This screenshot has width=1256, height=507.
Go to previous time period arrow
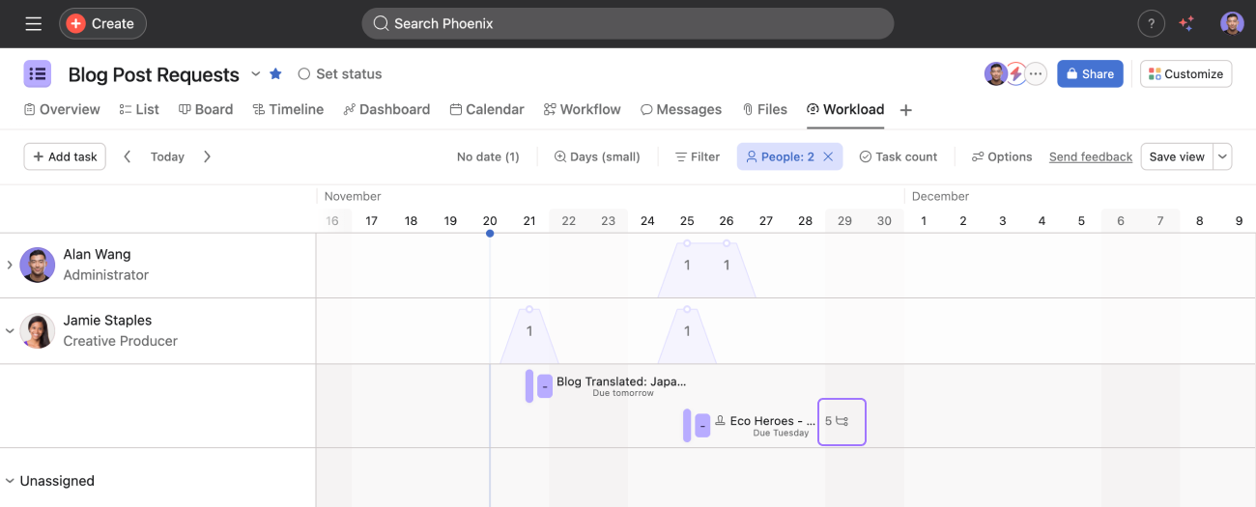[x=128, y=156]
